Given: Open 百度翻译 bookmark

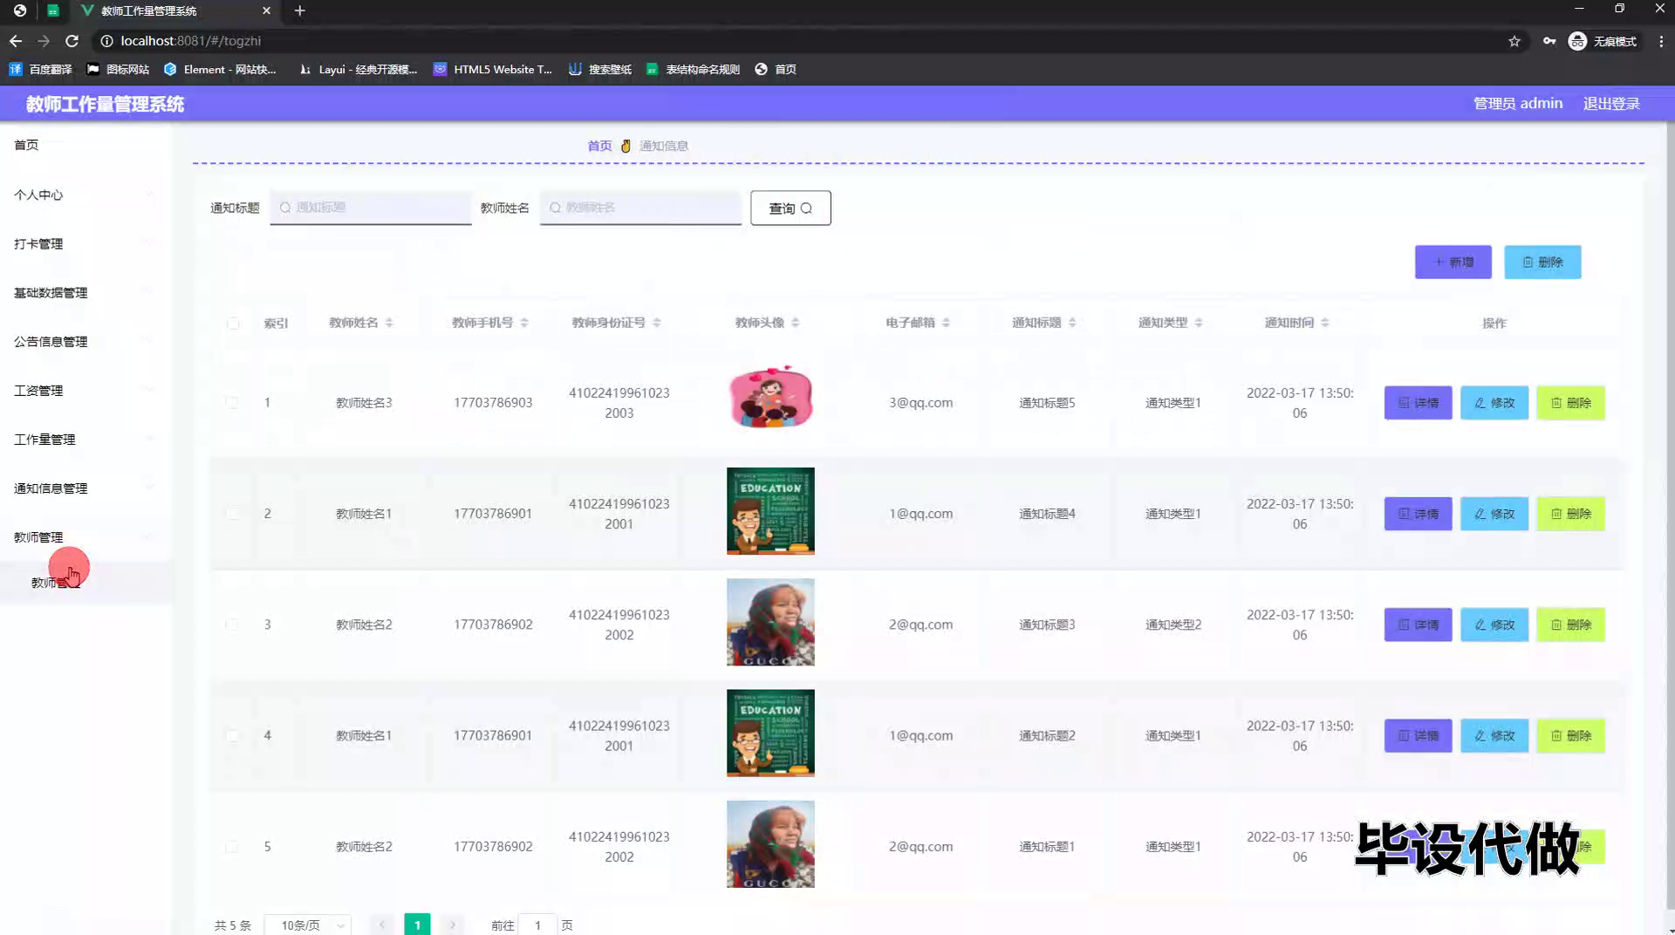Looking at the screenshot, I should click(41, 69).
